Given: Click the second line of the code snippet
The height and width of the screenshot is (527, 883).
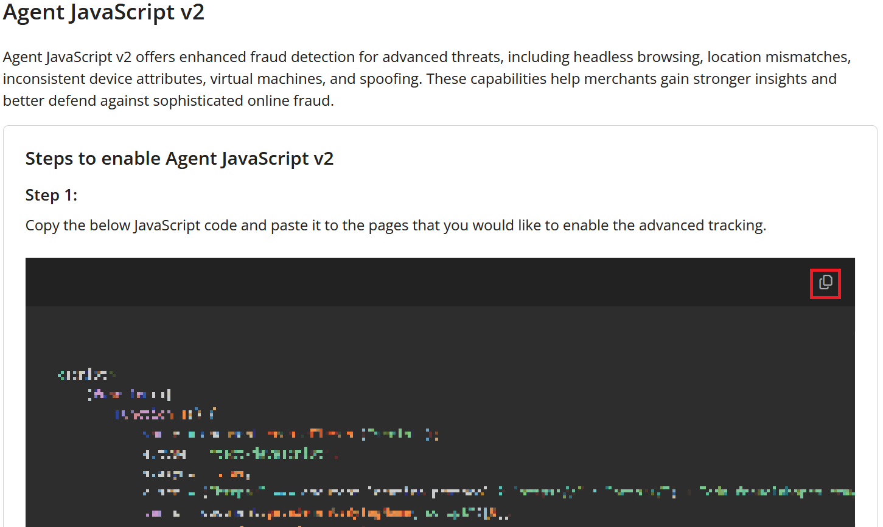Looking at the screenshot, I should pos(130,394).
